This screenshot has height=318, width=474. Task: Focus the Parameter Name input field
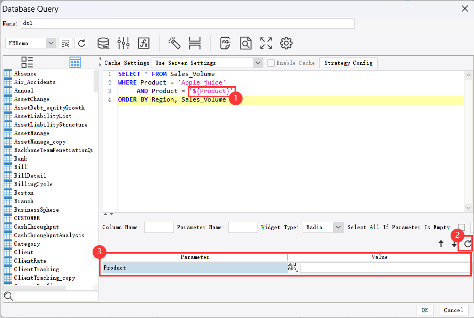click(243, 227)
